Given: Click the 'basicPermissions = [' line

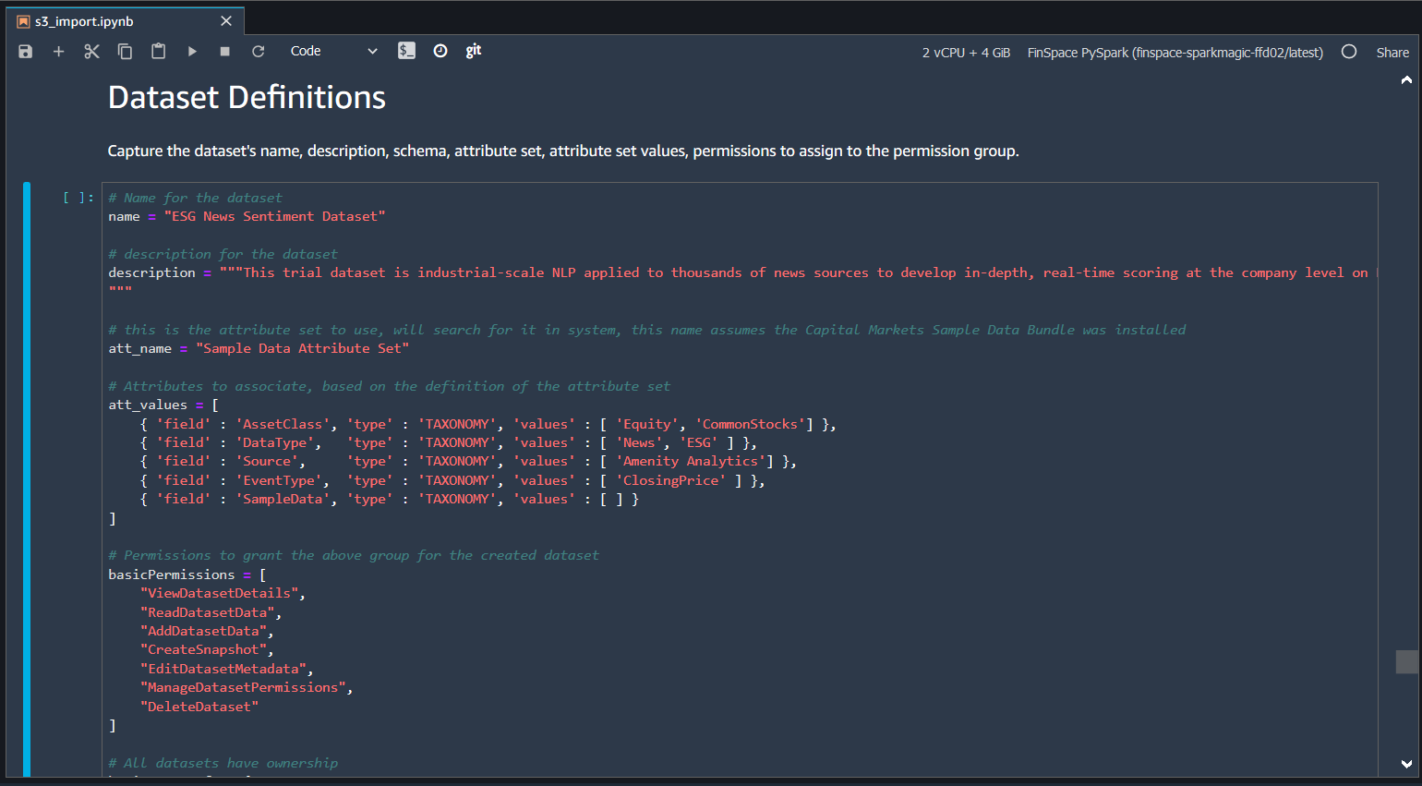Looking at the screenshot, I should click(x=187, y=574).
